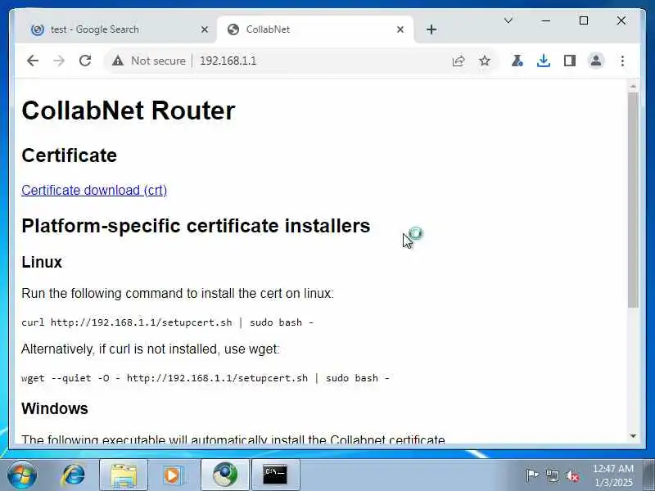This screenshot has width=655, height=491.
Task: Reload the CollabNet page
Action: (x=85, y=61)
